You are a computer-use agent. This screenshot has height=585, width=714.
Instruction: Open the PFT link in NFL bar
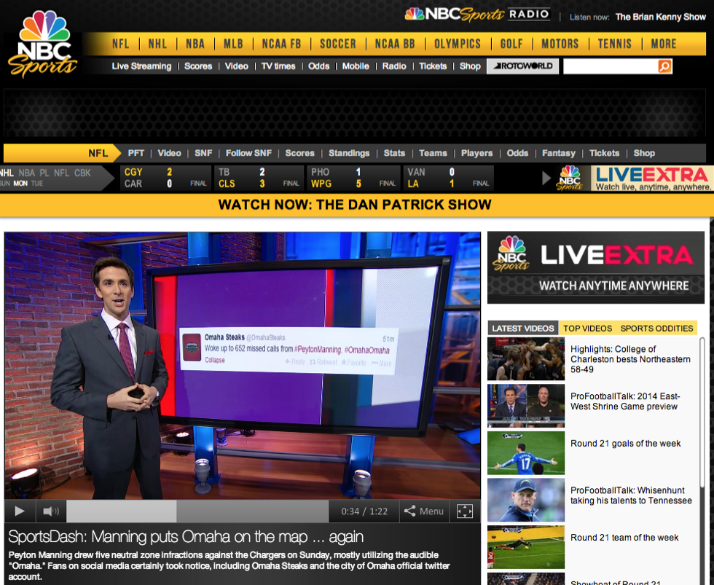tap(136, 153)
